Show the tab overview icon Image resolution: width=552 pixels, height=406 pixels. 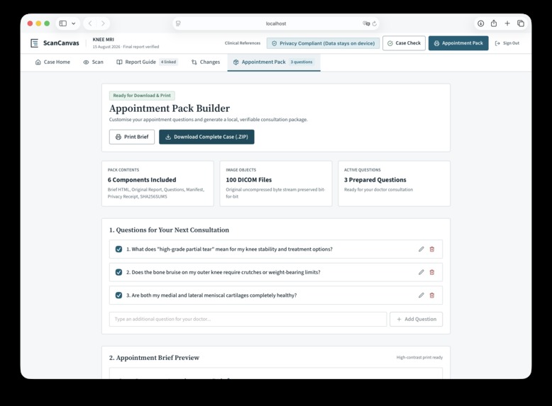521,23
